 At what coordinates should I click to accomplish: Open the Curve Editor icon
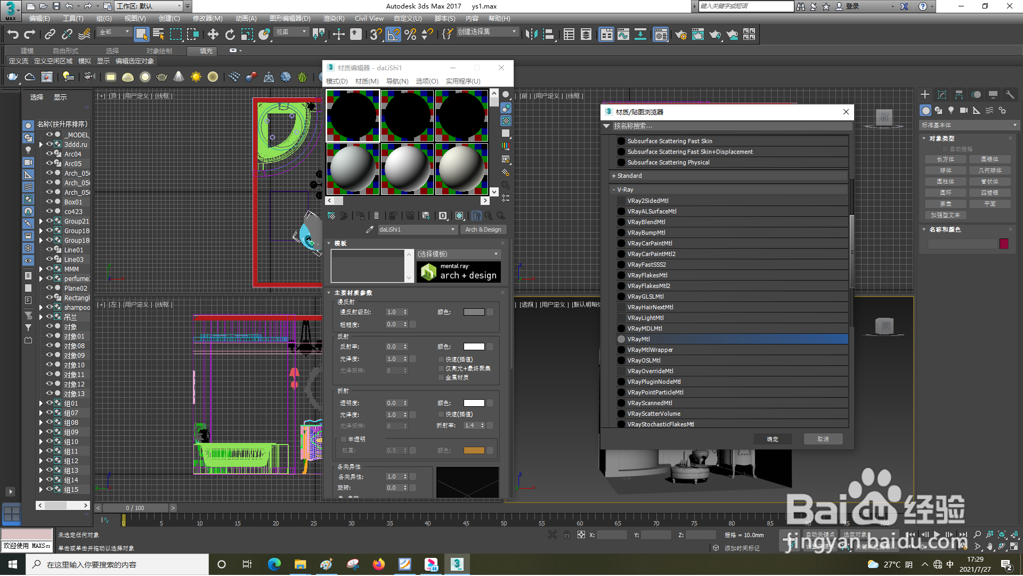(x=623, y=35)
